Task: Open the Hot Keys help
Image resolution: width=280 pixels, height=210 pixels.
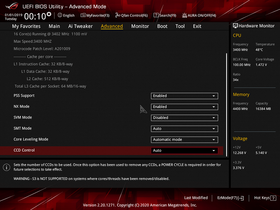Action: pos(265,198)
